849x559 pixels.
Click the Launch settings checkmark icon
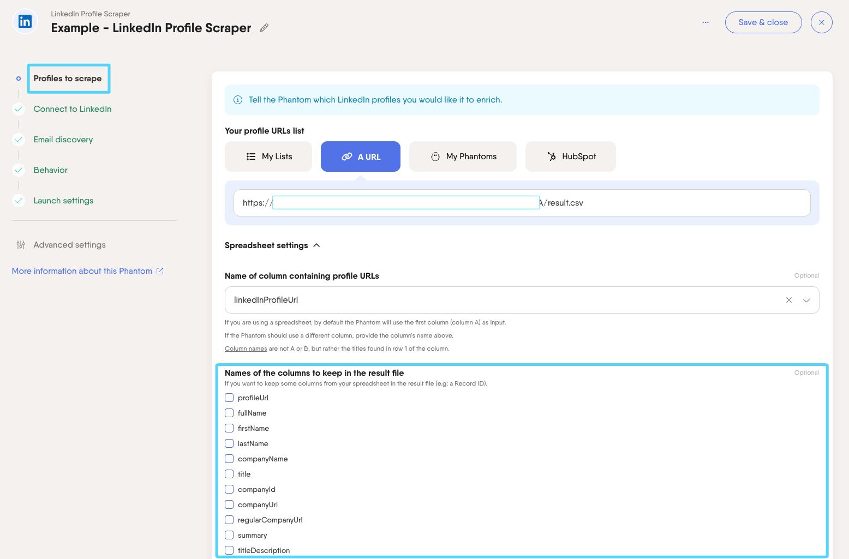coord(19,201)
